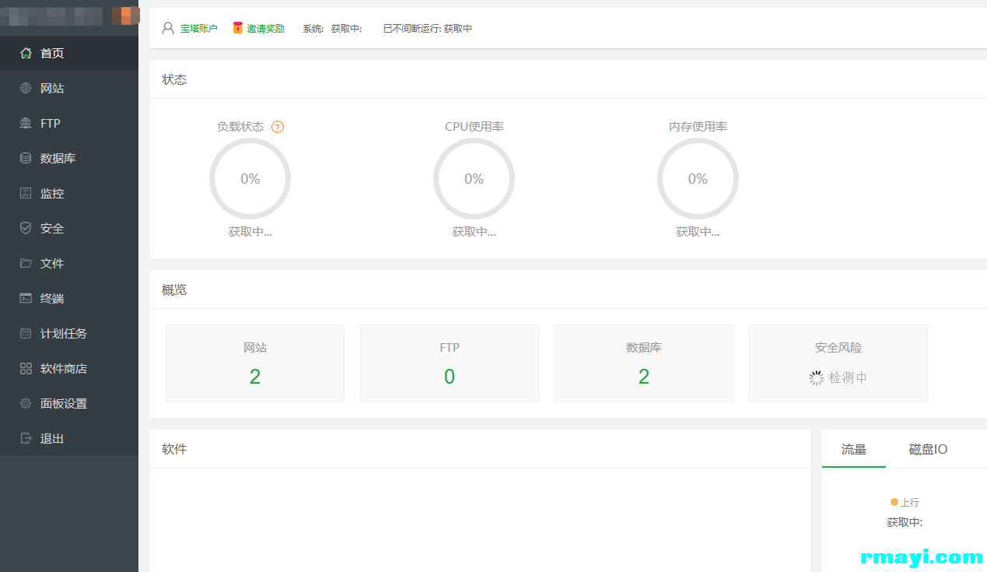This screenshot has height=572, width=987.
Task: Click the database icon for 数据库
Action: pyautogui.click(x=26, y=159)
